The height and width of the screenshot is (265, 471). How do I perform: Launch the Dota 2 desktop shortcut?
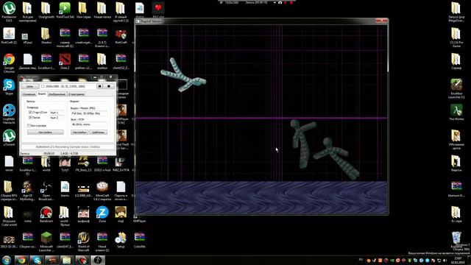pos(65,60)
